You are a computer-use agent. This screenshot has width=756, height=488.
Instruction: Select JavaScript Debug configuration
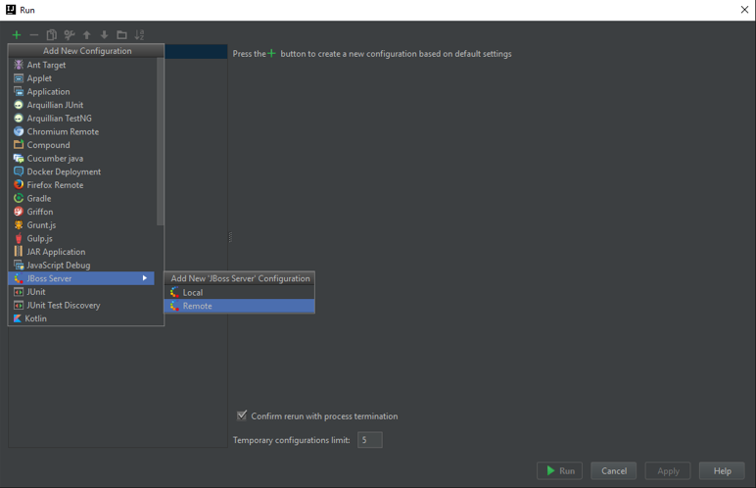point(81,265)
